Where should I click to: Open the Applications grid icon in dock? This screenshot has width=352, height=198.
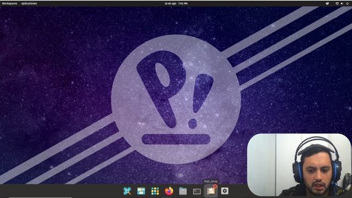[x=155, y=191]
